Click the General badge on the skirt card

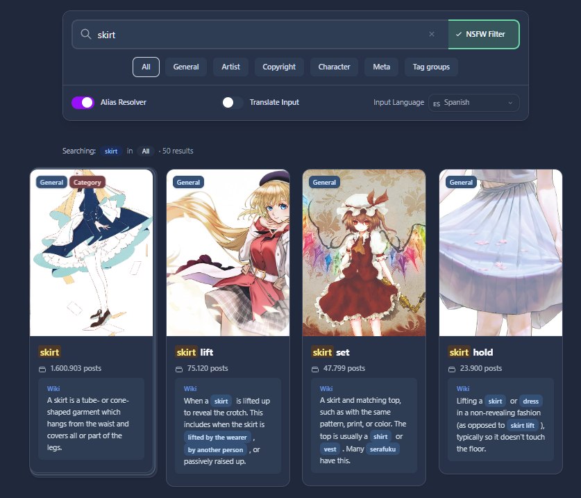tap(51, 182)
